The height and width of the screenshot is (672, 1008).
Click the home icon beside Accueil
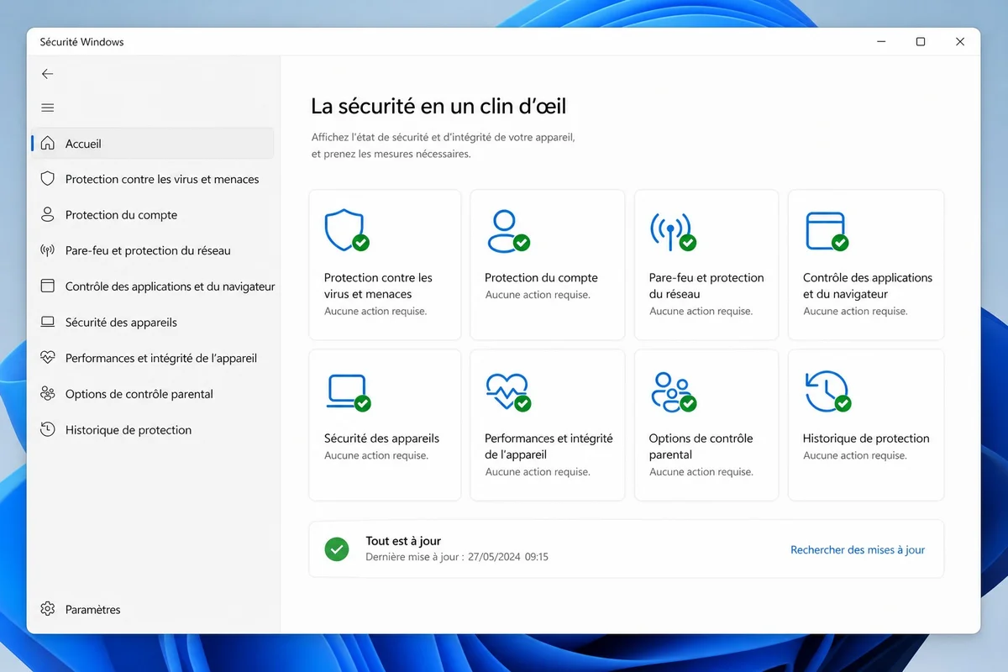48,144
